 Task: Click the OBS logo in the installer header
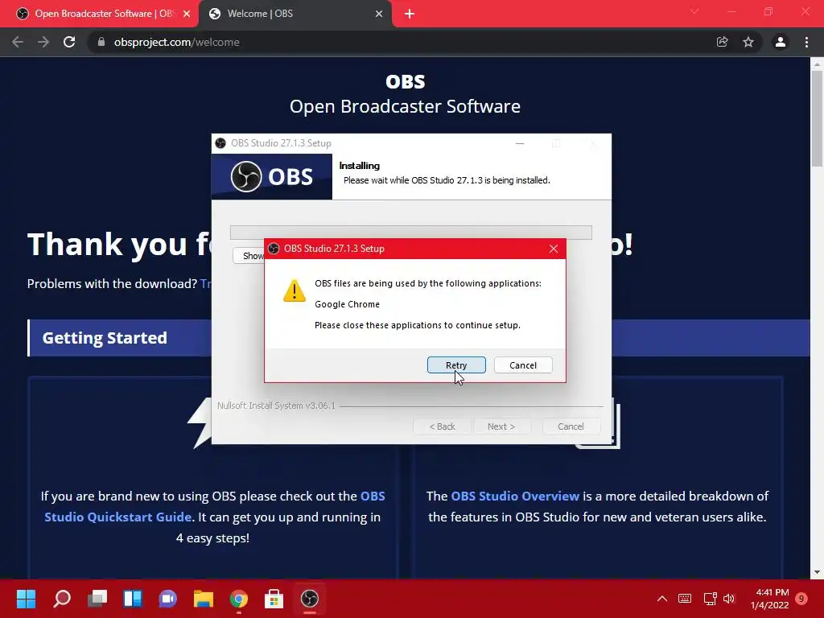pyautogui.click(x=272, y=176)
